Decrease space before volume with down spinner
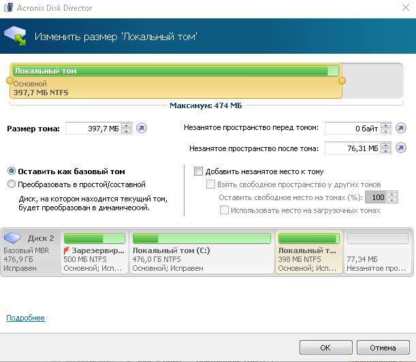The width and height of the screenshot is (416, 362). (386, 131)
